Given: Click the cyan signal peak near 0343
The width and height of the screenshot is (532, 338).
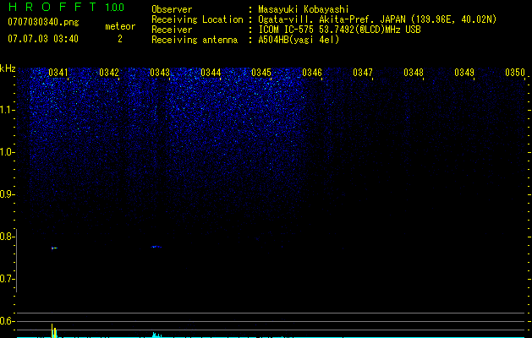Looking at the screenshot, I should 156,335.
